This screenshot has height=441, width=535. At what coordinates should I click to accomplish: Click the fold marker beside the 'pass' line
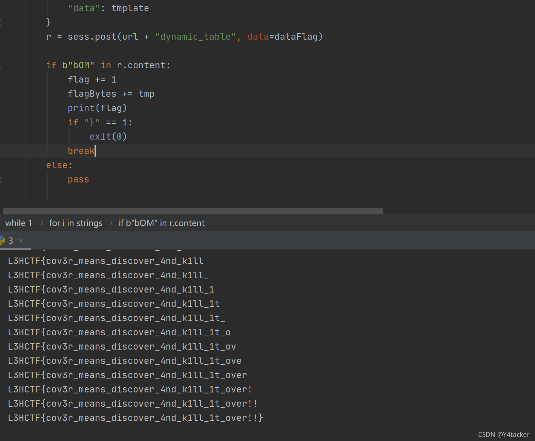click(x=1, y=179)
